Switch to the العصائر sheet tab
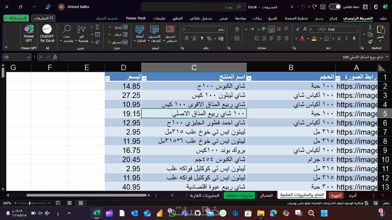 point(266,195)
